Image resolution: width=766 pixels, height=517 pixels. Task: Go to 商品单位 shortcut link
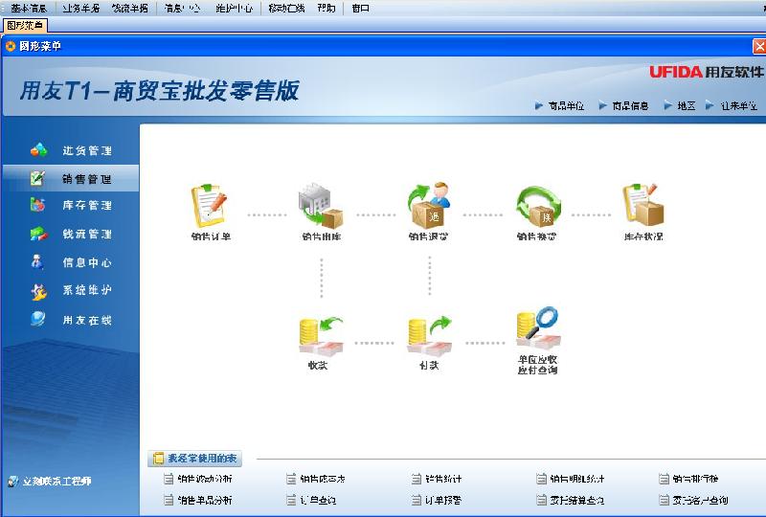coord(566,105)
